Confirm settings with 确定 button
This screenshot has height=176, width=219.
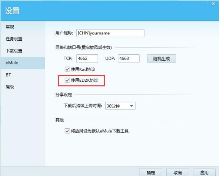[151, 173]
